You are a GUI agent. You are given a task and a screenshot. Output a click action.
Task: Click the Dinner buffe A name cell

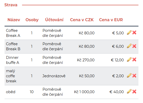click(12, 60)
